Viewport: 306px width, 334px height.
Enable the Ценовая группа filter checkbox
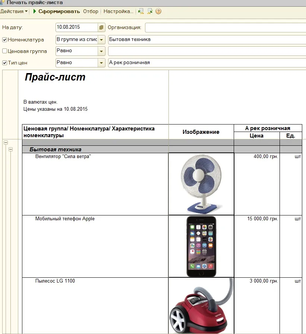(4, 51)
